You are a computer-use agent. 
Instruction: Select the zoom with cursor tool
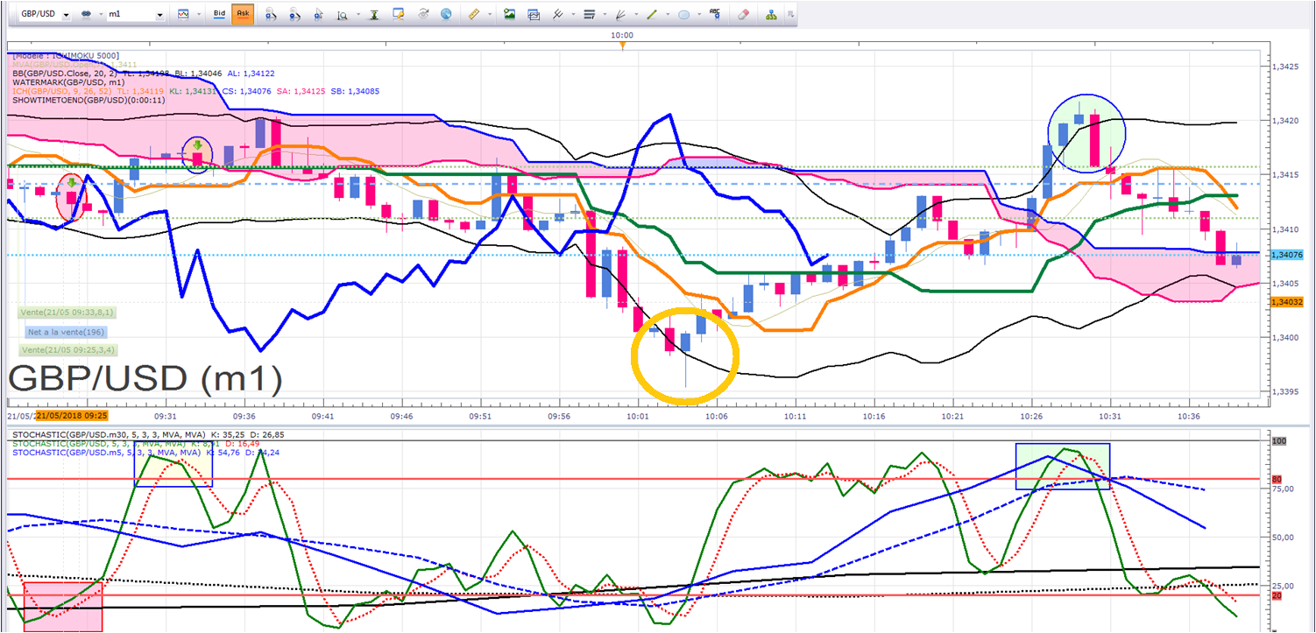319,15
